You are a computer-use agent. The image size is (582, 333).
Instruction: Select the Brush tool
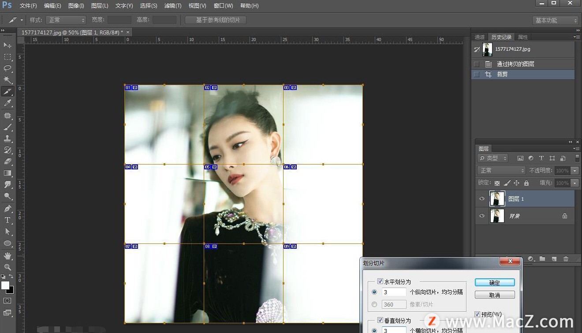click(7, 127)
